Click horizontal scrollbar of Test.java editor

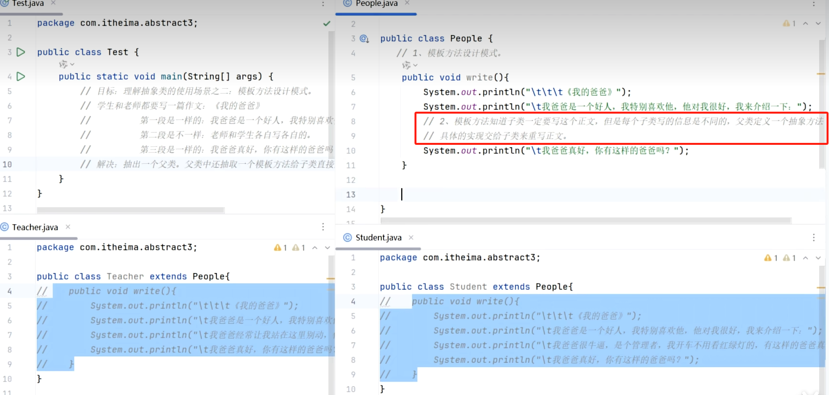coord(131,210)
